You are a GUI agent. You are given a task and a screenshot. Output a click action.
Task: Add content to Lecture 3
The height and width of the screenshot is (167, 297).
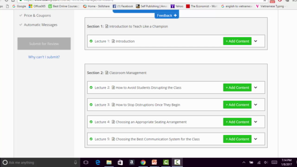pos(237,105)
